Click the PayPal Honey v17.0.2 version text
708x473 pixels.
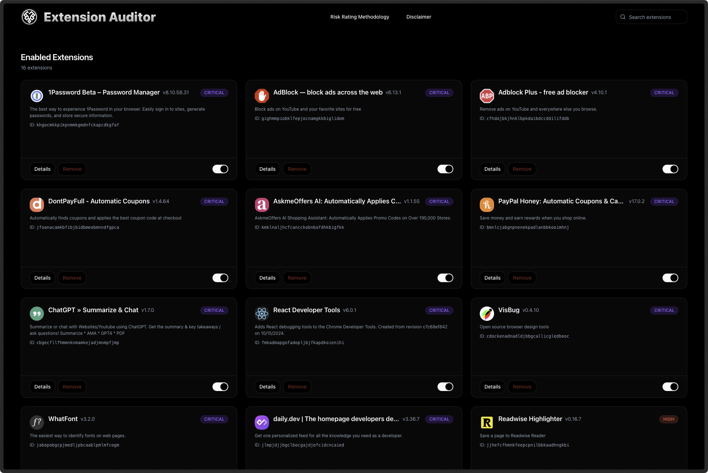pos(636,201)
